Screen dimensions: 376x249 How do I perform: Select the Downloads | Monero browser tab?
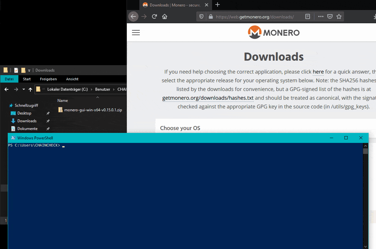tap(175, 5)
